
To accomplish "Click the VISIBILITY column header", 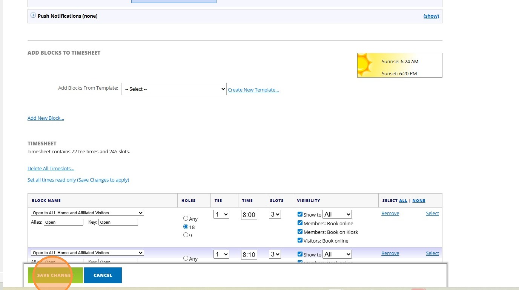I will pos(309,200).
